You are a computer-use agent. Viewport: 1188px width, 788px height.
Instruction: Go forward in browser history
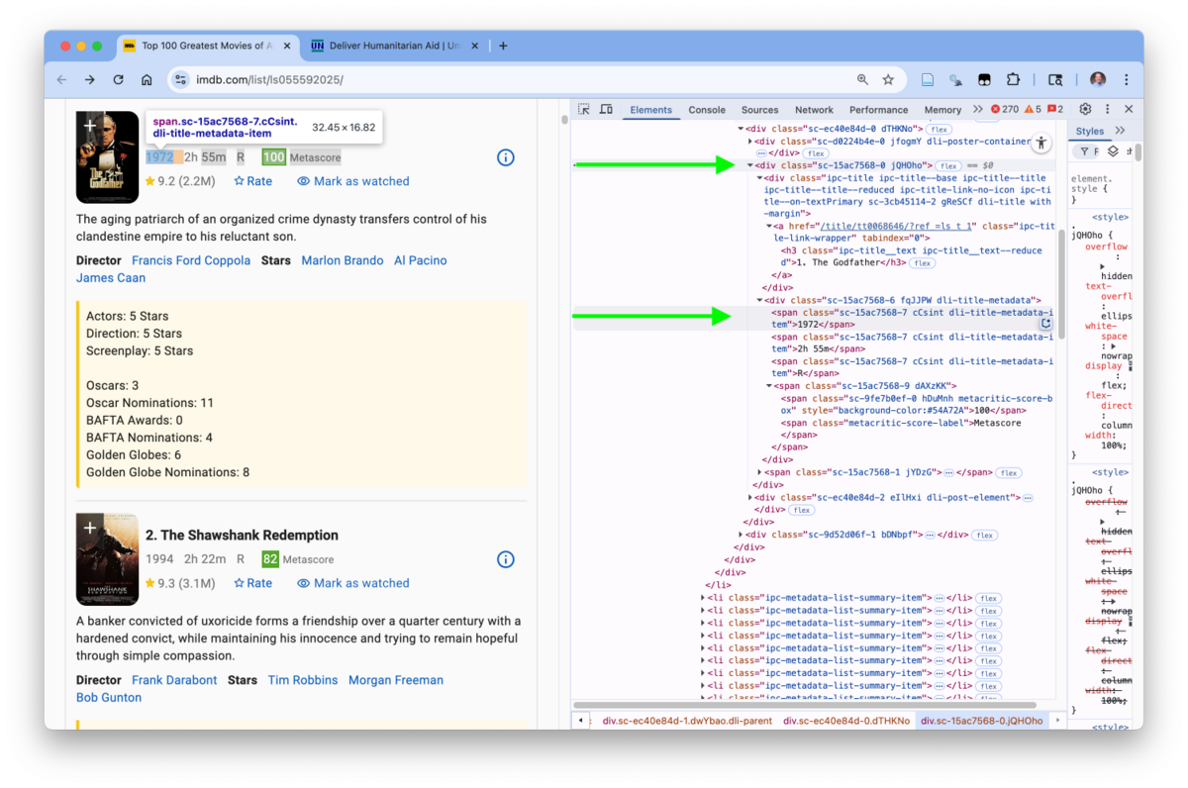coord(90,80)
